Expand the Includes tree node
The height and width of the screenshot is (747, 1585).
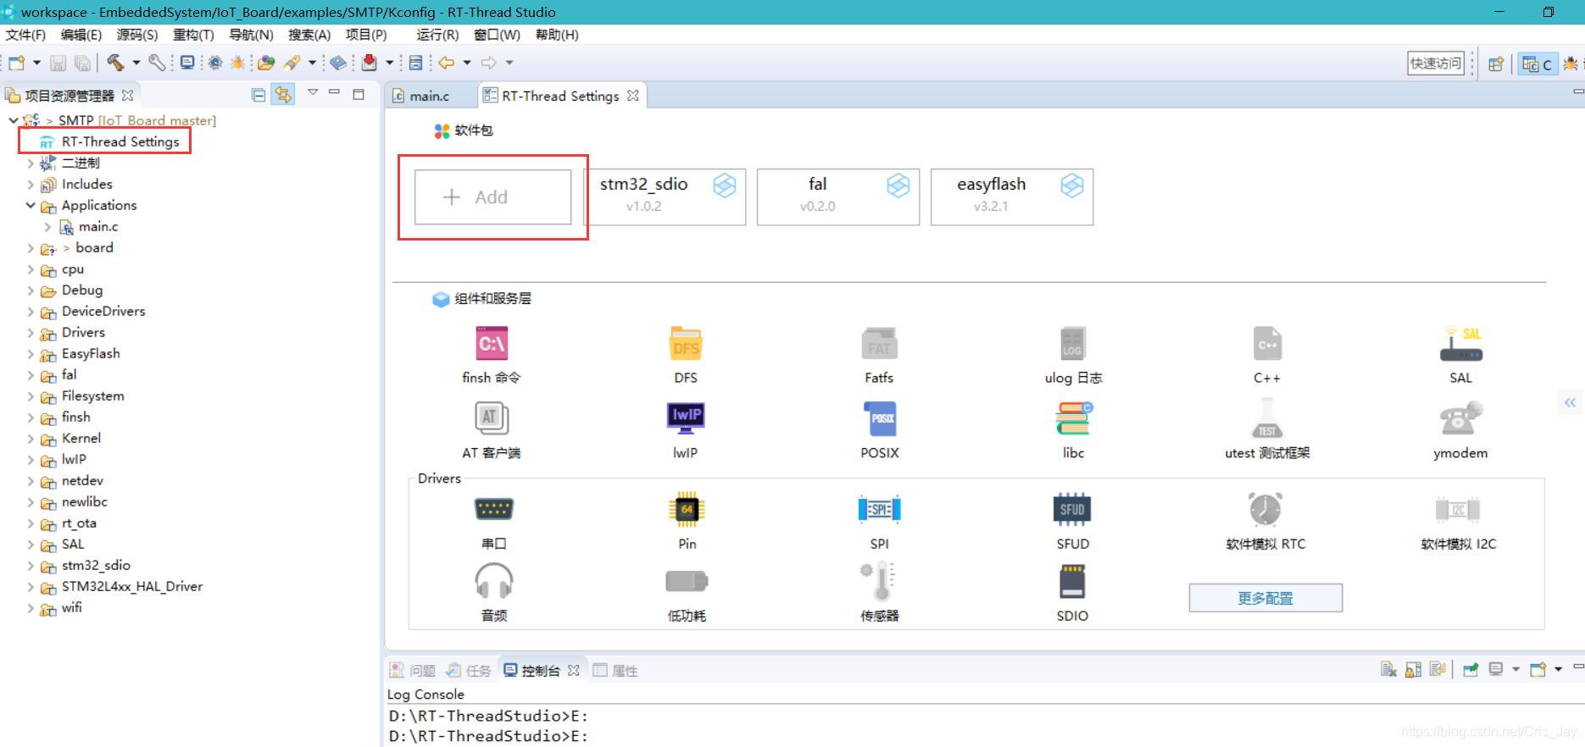click(x=31, y=184)
